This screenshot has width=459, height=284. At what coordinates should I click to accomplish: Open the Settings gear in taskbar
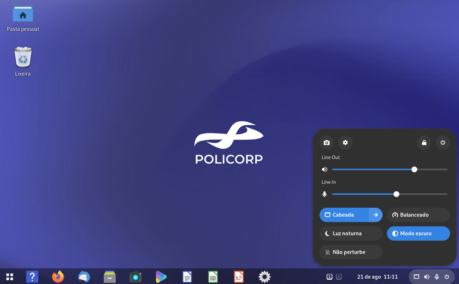click(x=265, y=276)
